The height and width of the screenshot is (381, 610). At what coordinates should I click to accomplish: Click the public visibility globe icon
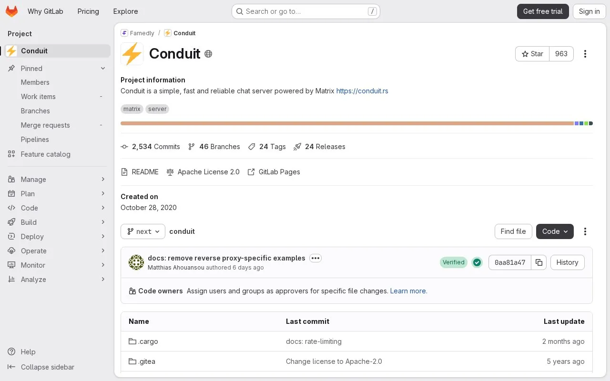208,54
